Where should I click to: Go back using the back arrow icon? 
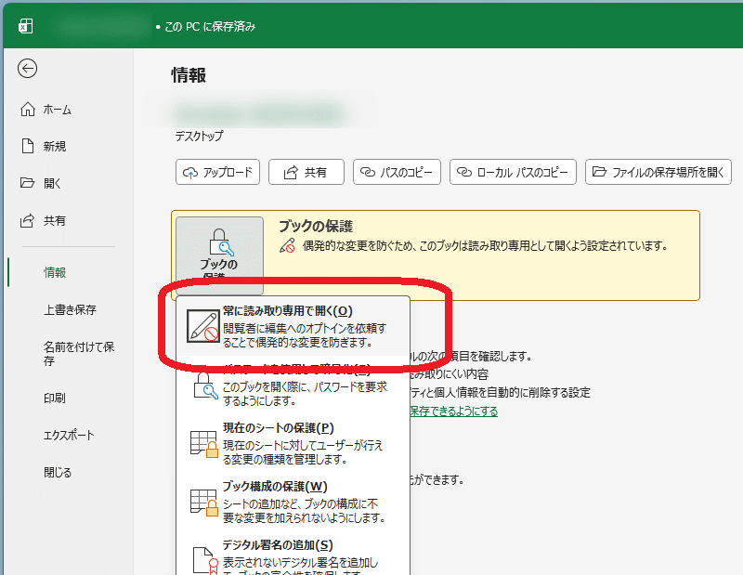click(x=28, y=68)
